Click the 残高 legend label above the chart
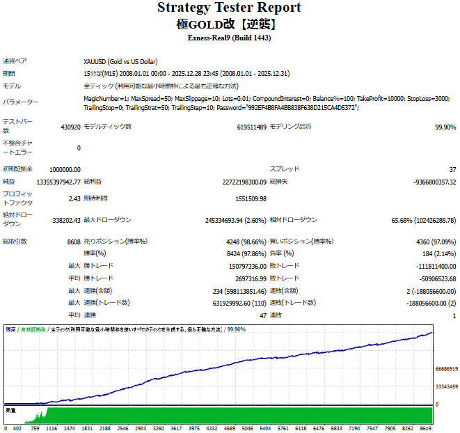The image size is (460, 433). tap(10, 329)
